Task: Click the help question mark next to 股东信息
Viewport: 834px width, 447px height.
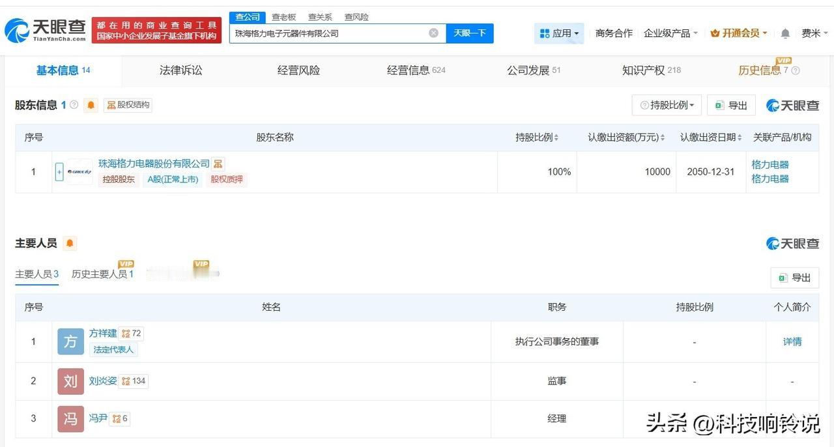Action: point(74,105)
